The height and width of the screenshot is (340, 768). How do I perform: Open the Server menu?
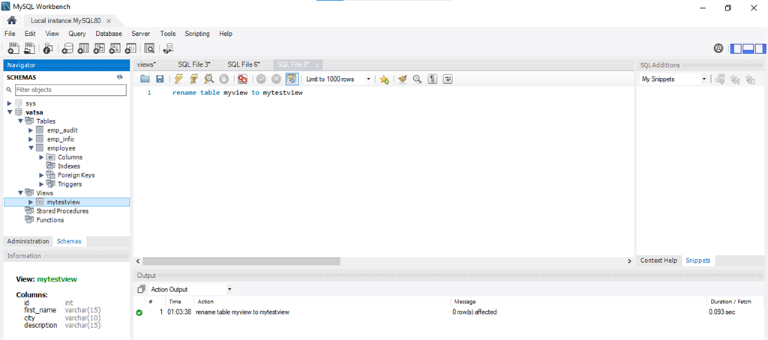[140, 34]
